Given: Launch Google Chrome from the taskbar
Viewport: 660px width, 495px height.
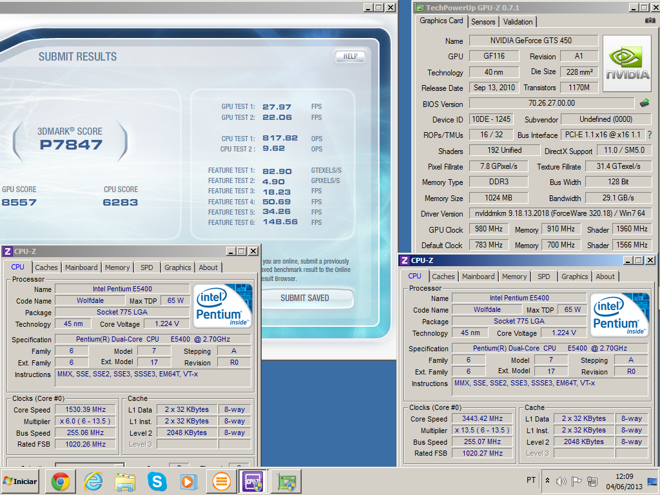Looking at the screenshot, I should tap(60, 481).
